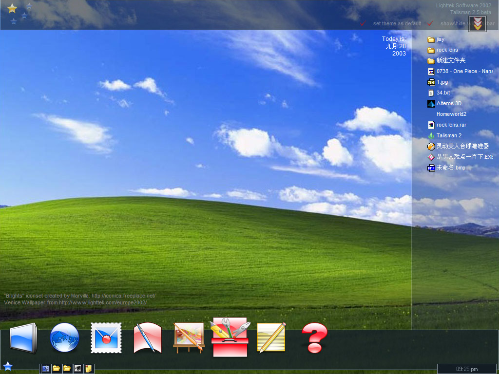Open the red book with pen icon

147,337
